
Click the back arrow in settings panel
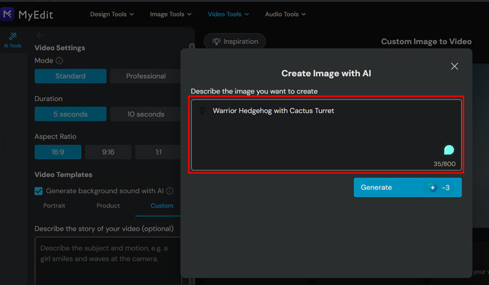(x=40, y=35)
